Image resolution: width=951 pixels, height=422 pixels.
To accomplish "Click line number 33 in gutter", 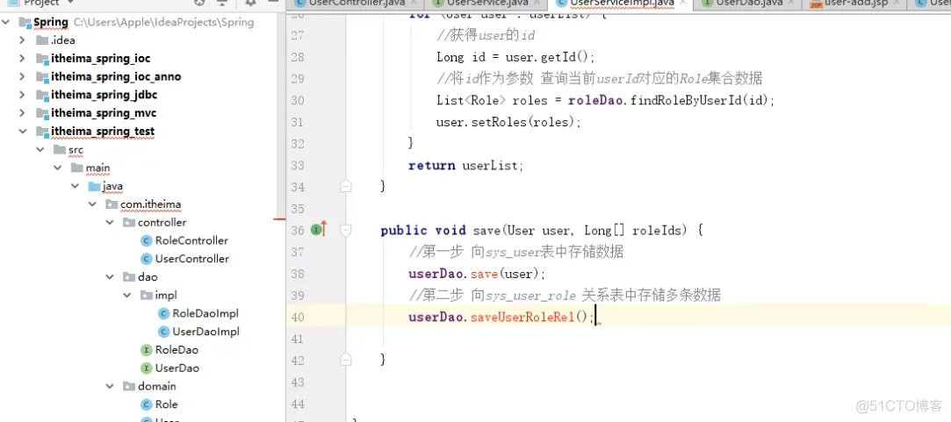I will pyautogui.click(x=298, y=165).
